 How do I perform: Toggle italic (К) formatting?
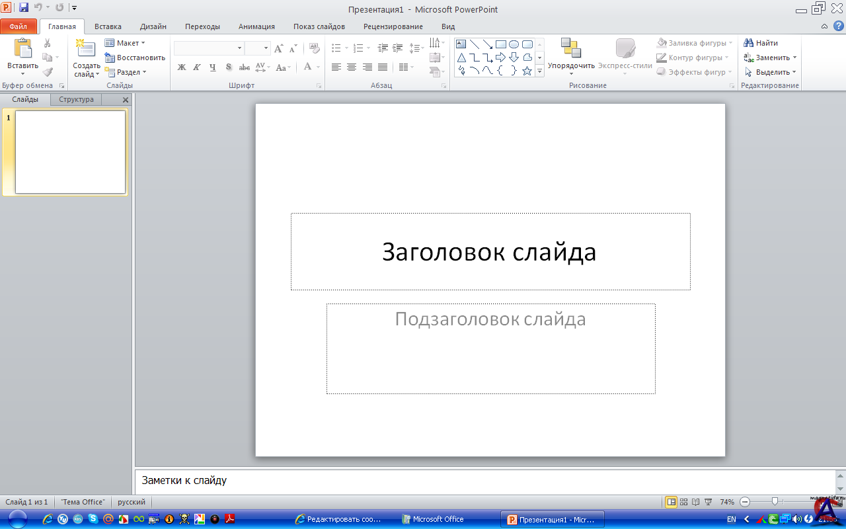click(197, 67)
